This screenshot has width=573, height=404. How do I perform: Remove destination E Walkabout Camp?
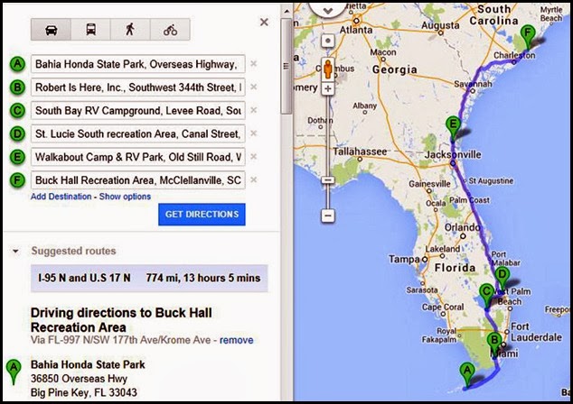click(253, 156)
